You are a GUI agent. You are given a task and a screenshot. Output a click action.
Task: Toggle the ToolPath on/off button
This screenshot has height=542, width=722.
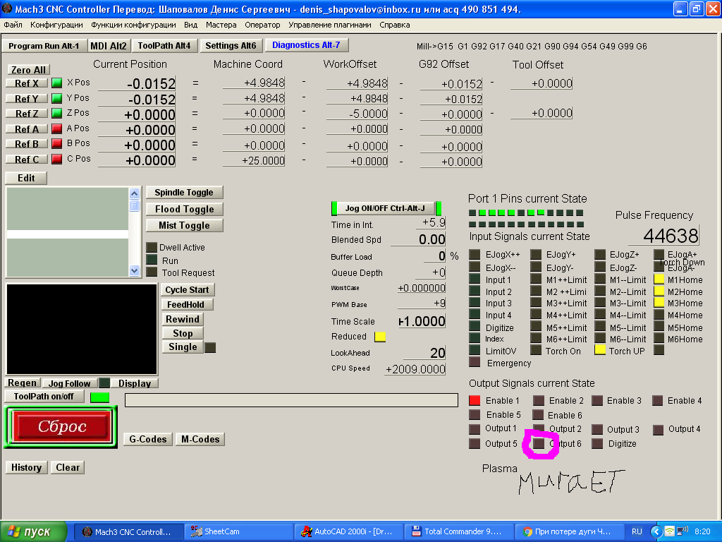44,396
